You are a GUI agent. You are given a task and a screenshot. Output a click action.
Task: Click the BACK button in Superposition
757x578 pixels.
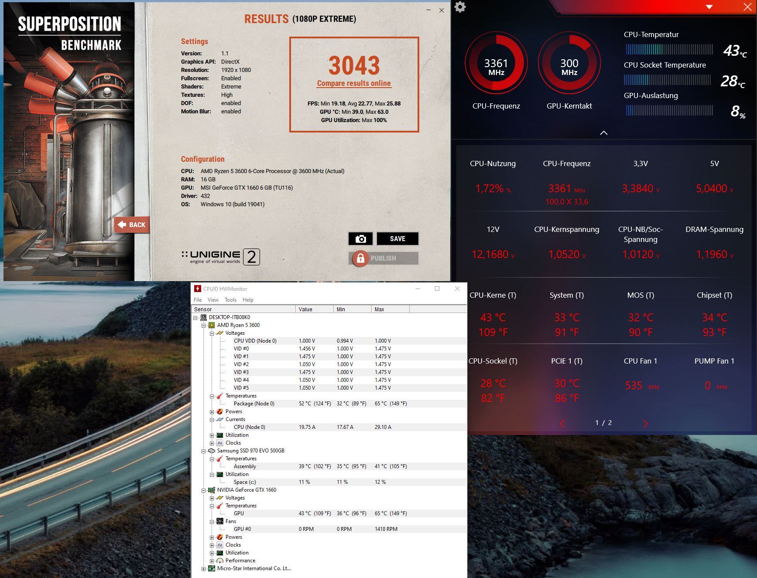(x=132, y=225)
